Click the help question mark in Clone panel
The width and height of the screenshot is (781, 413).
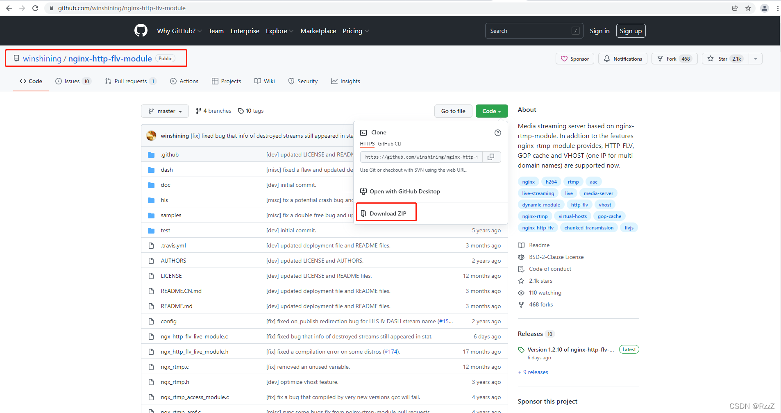498,133
